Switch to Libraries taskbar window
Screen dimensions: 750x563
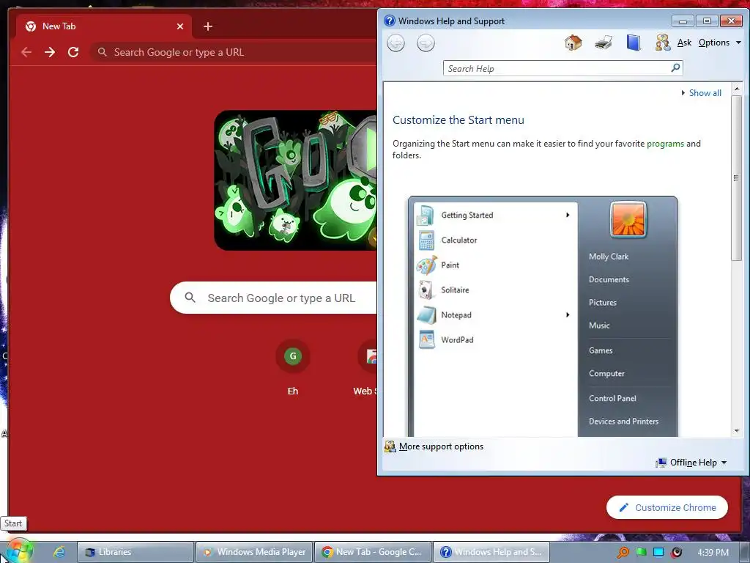[x=135, y=552]
